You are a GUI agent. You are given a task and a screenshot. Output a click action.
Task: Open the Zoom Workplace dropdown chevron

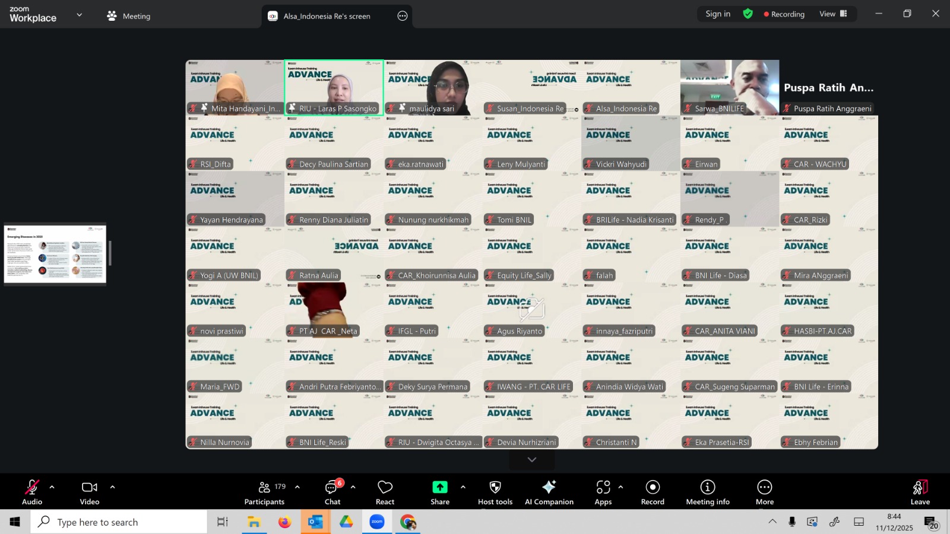[80, 15]
